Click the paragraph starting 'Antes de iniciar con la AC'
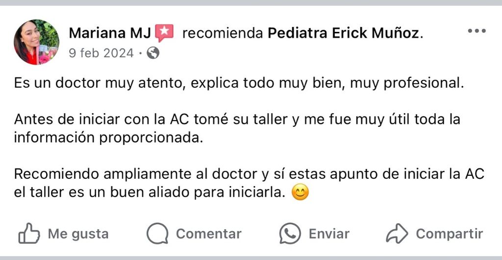Viewport: 502px width, 260px height. pos(237,129)
